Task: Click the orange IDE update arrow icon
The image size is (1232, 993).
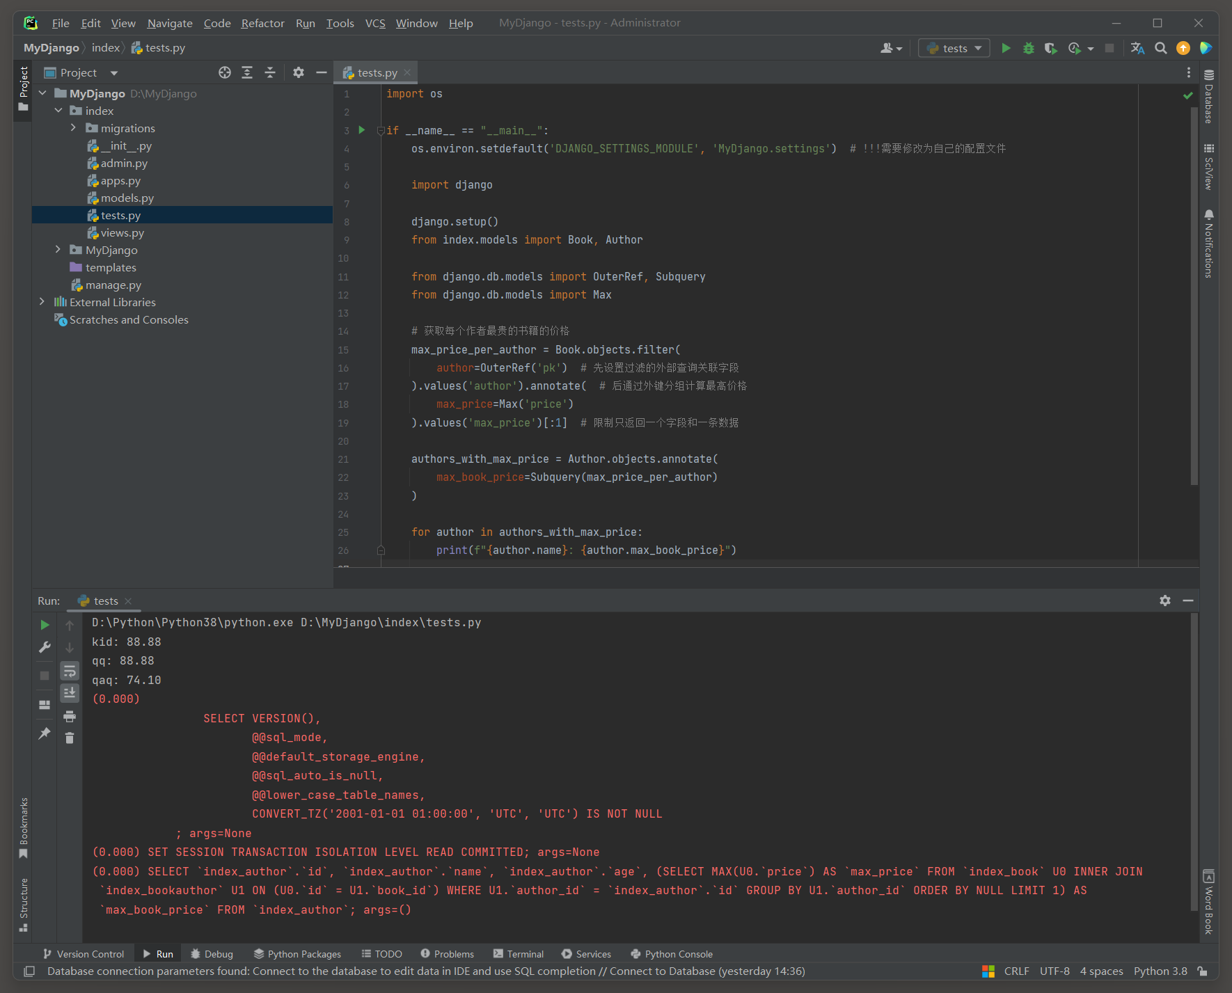Action: coord(1183,48)
